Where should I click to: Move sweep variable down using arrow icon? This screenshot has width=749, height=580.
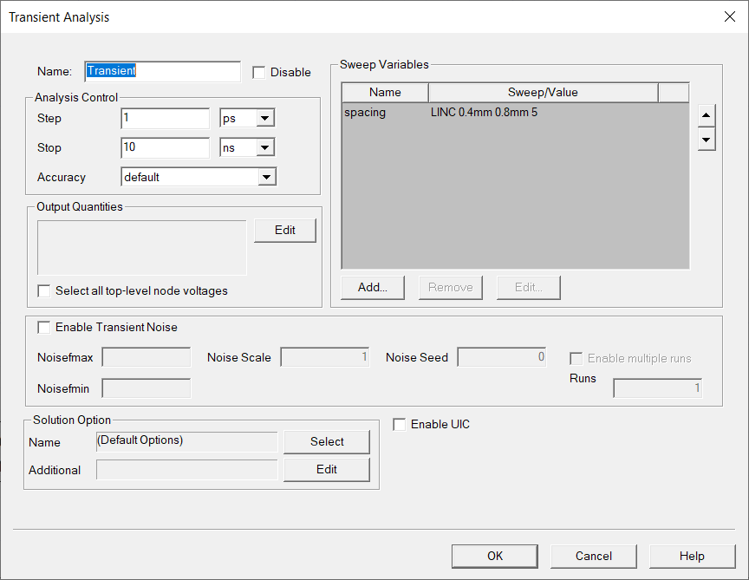click(x=707, y=140)
